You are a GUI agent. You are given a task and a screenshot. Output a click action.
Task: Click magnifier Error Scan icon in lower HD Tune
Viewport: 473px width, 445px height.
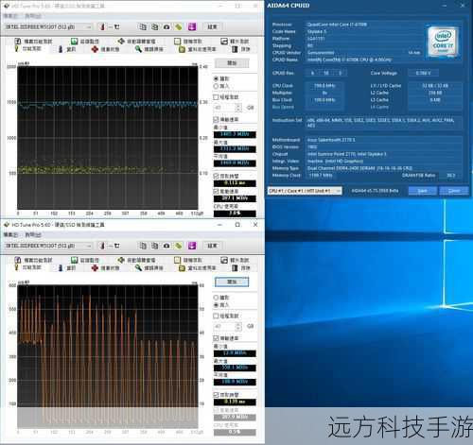(138, 268)
